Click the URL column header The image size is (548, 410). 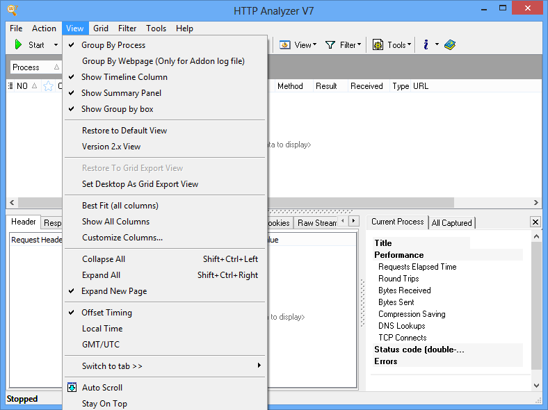(421, 86)
